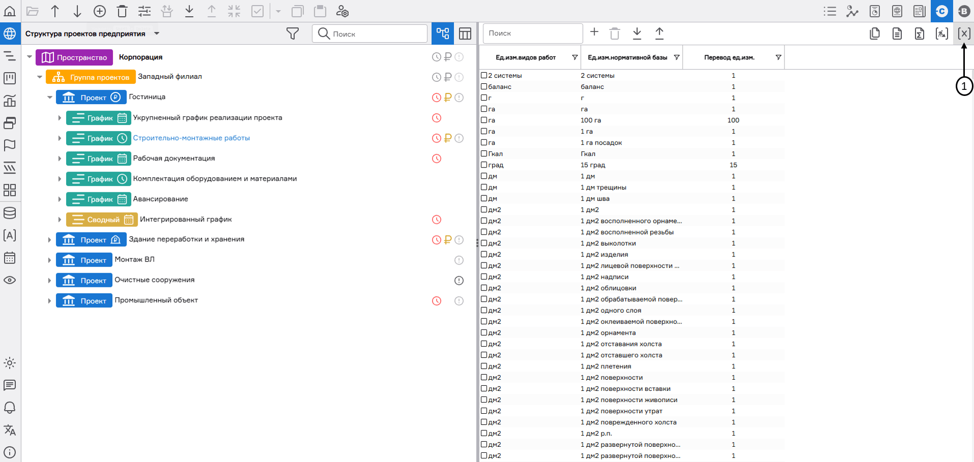The width and height of the screenshot is (974, 462).
Task: Click the trash delete icon in top toolbar
Action: click(122, 11)
